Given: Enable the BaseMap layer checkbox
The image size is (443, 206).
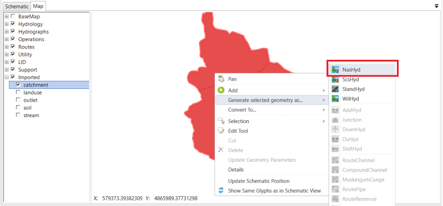Looking at the screenshot, I should [13, 16].
